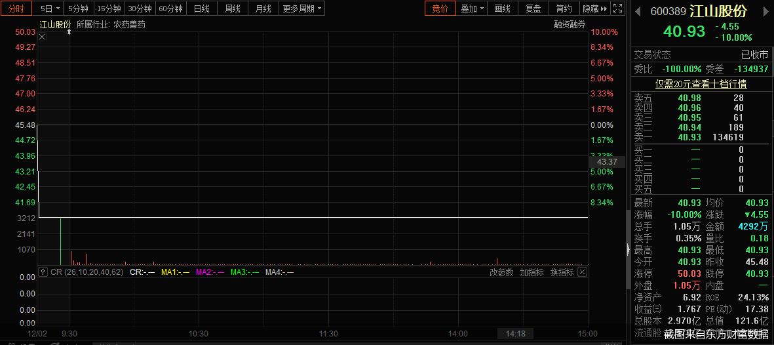Open the CR indicator help question mark
This screenshot has height=345, width=774.
[x=43, y=272]
